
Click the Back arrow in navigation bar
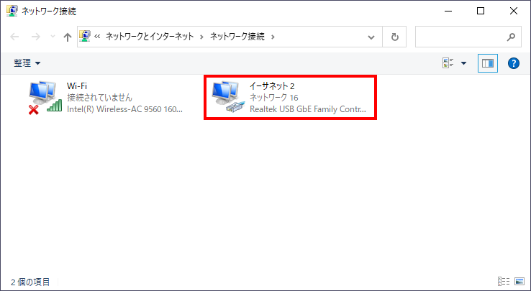[15, 37]
